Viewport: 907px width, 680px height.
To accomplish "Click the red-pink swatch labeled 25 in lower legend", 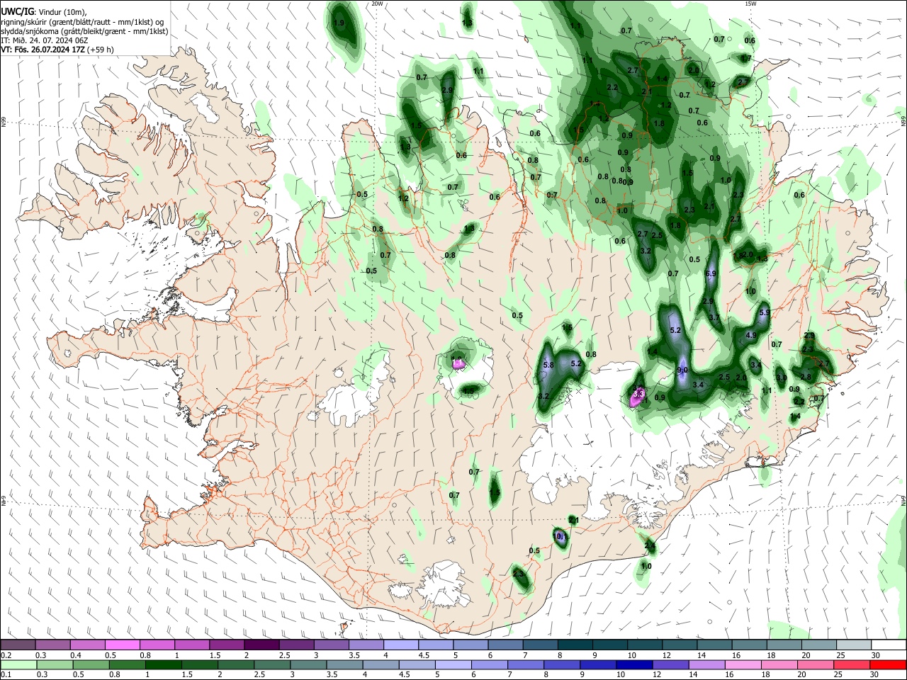I will [852, 664].
